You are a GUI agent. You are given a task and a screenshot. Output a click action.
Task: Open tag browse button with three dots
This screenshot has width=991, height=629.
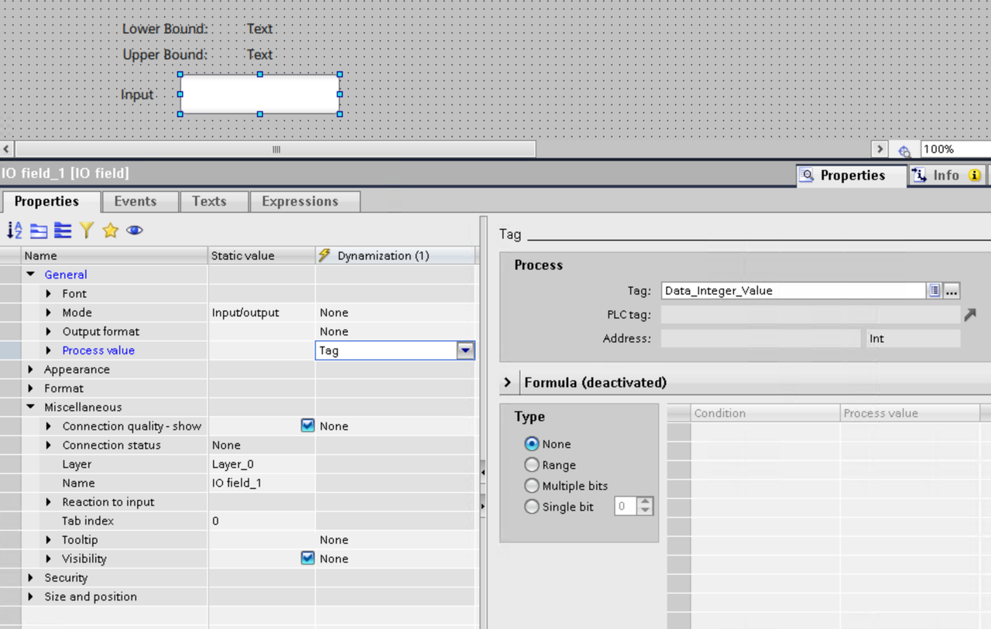pyautogui.click(x=952, y=291)
